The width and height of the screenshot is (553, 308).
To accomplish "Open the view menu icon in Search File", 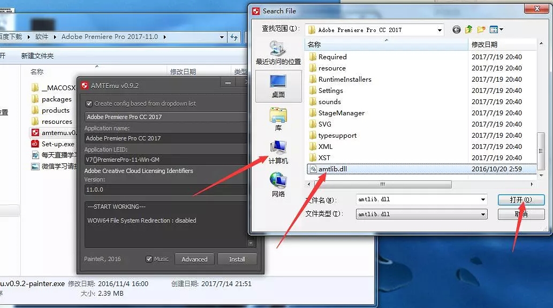I will point(496,30).
